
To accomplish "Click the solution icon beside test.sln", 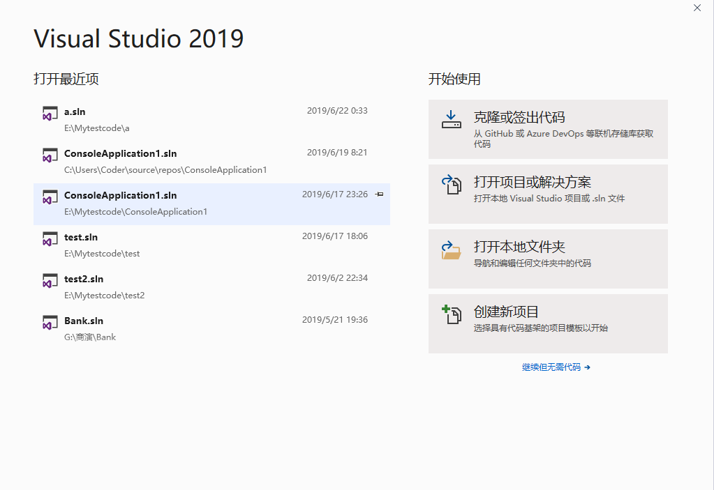I will tap(50, 239).
